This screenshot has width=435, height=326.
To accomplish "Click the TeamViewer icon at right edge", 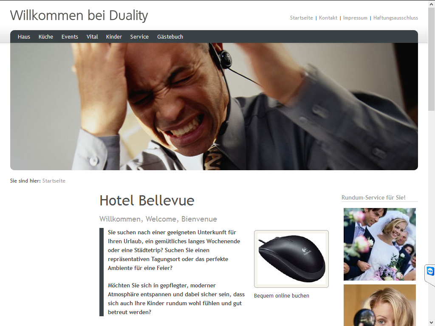I will click(x=430, y=271).
